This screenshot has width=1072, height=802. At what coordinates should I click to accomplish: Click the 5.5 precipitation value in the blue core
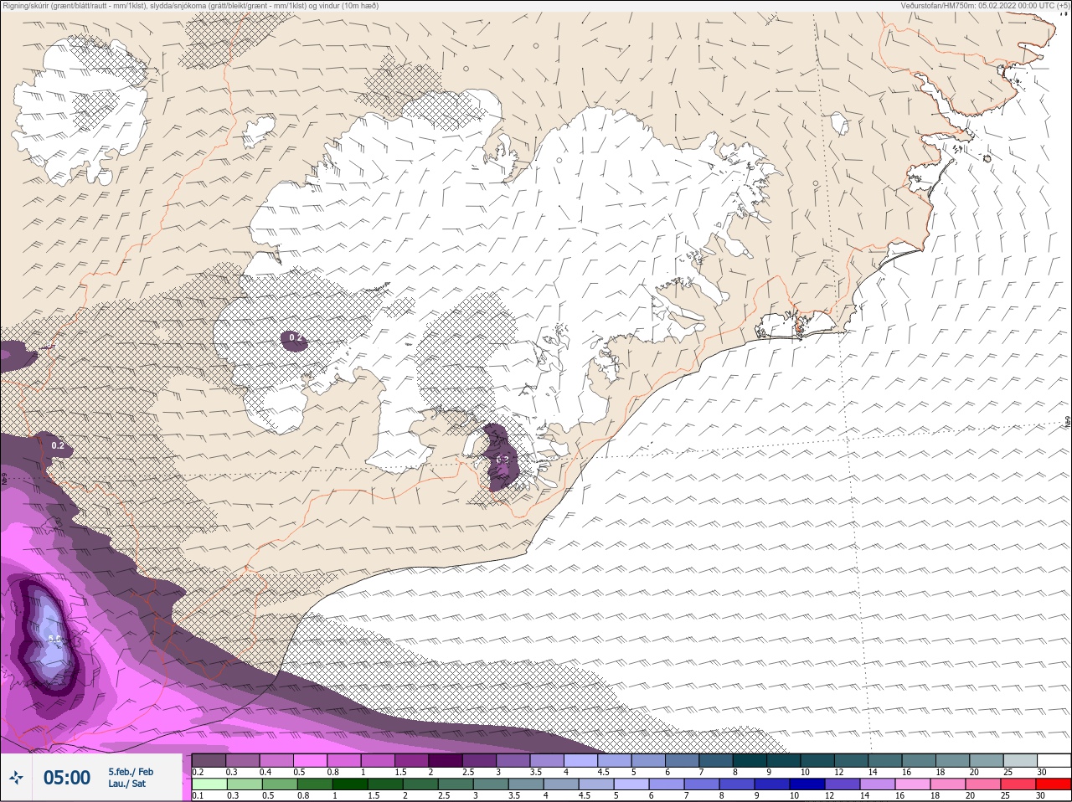tap(55, 639)
